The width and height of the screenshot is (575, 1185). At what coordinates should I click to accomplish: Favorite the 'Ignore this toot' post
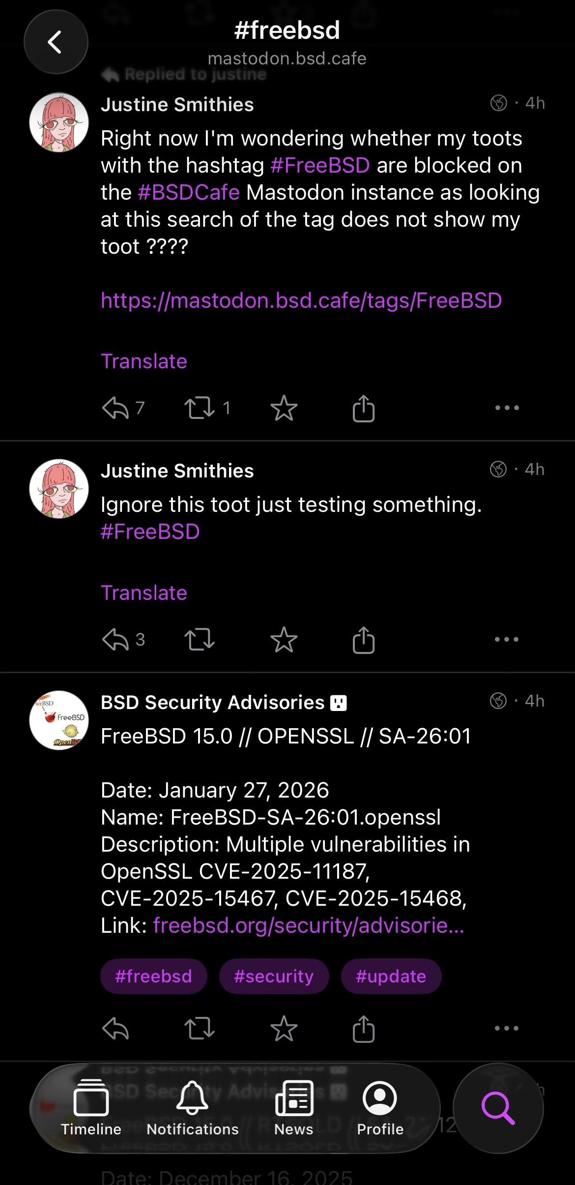click(x=284, y=640)
